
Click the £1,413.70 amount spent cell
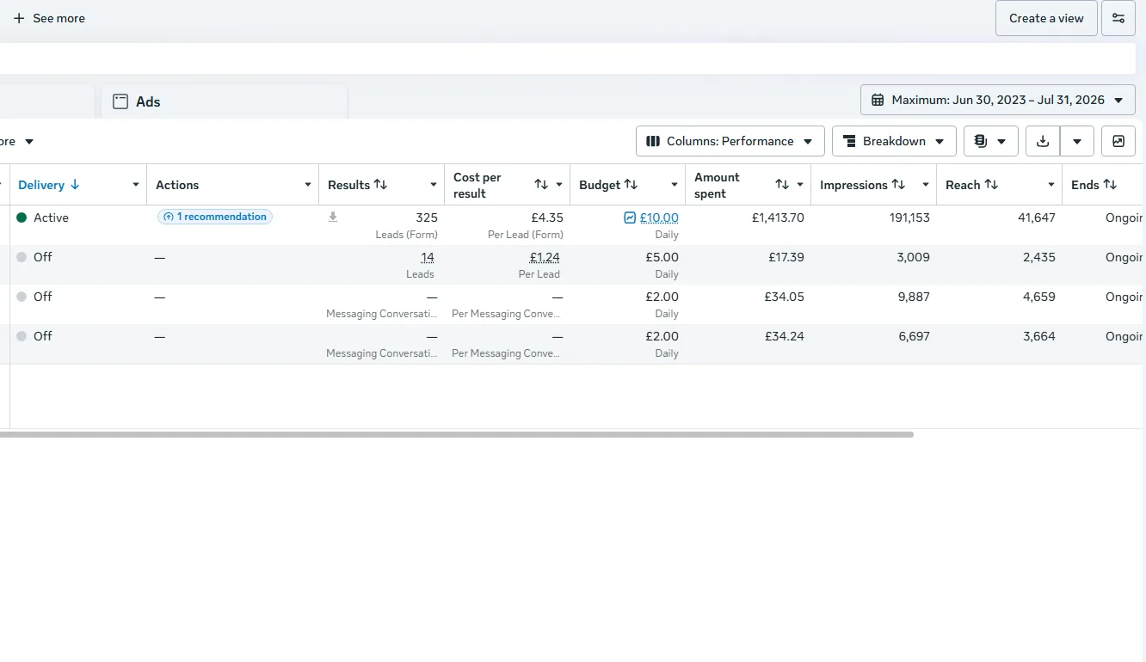pyautogui.click(x=778, y=218)
